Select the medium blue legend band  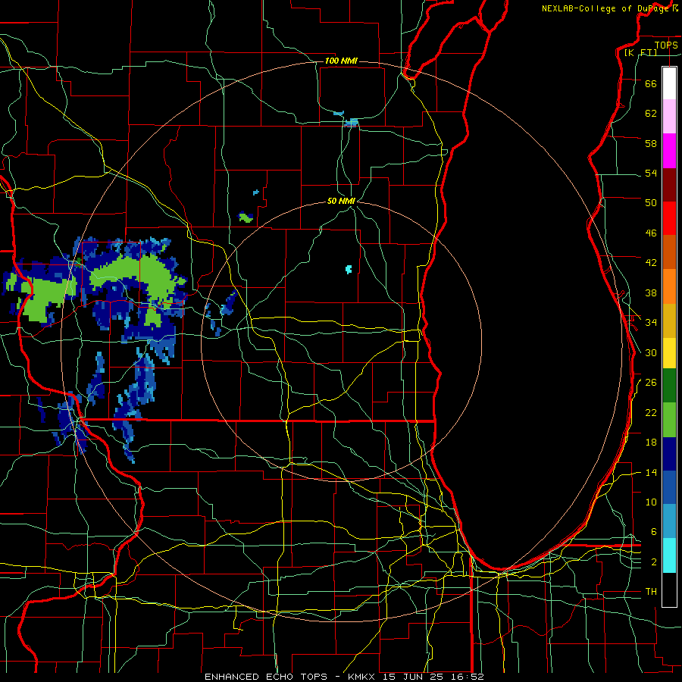pos(669,487)
